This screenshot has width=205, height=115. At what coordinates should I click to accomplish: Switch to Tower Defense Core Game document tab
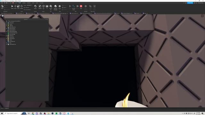[x=7, y=13]
